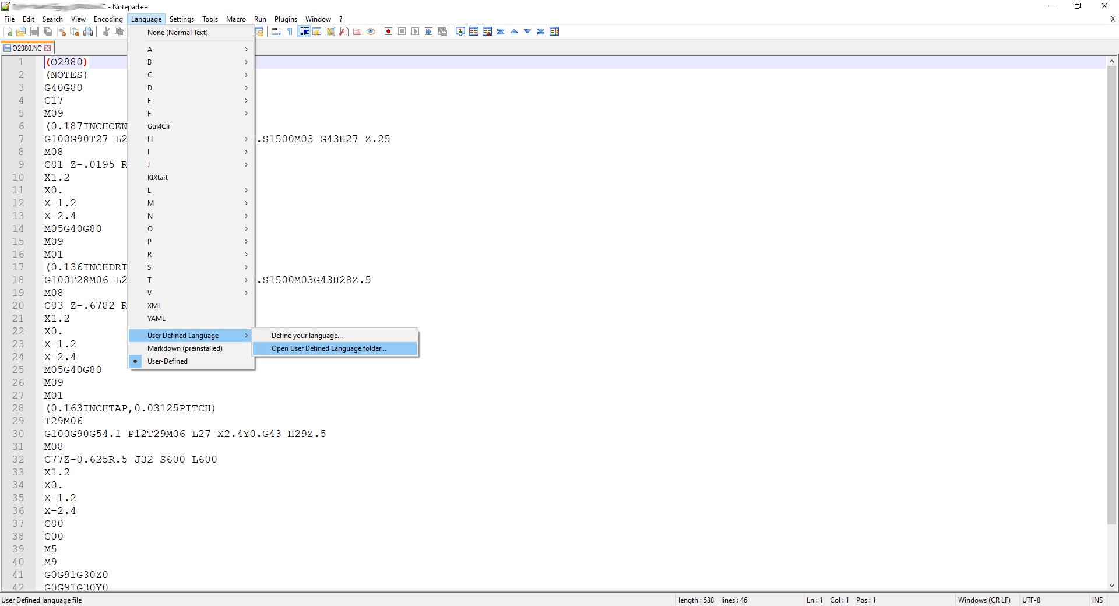Play back the recorded macro

[x=415, y=31]
